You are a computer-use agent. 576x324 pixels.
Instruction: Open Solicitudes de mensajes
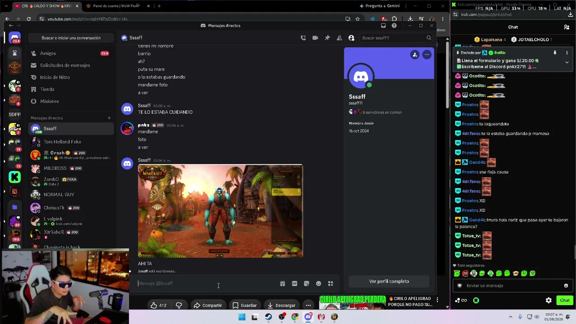71,65
